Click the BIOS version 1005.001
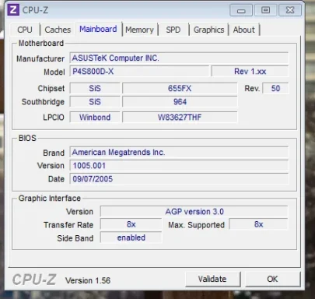The height and width of the screenshot is (299, 315). click(179, 166)
